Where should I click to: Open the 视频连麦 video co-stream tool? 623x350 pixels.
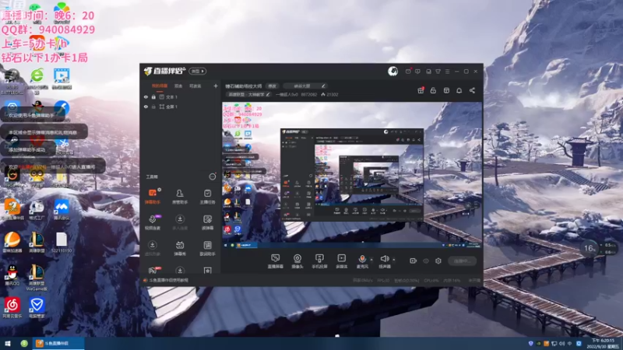[152, 222]
